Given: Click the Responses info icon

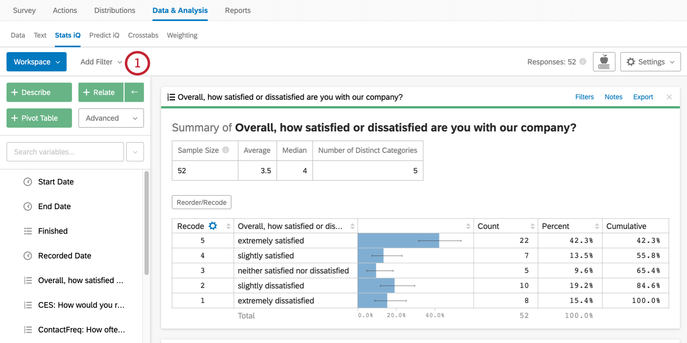Looking at the screenshot, I should coord(583,62).
